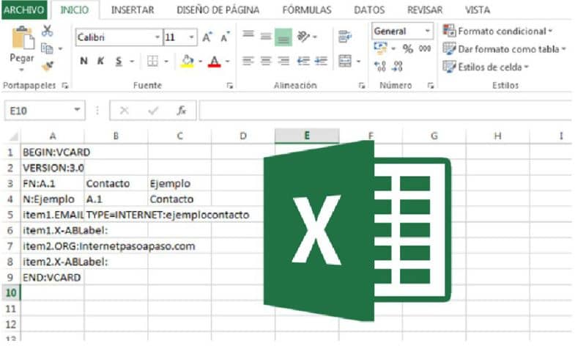Decrease decimal places icon
Screen dimensions: 586x354
click(x=397, y=67)
